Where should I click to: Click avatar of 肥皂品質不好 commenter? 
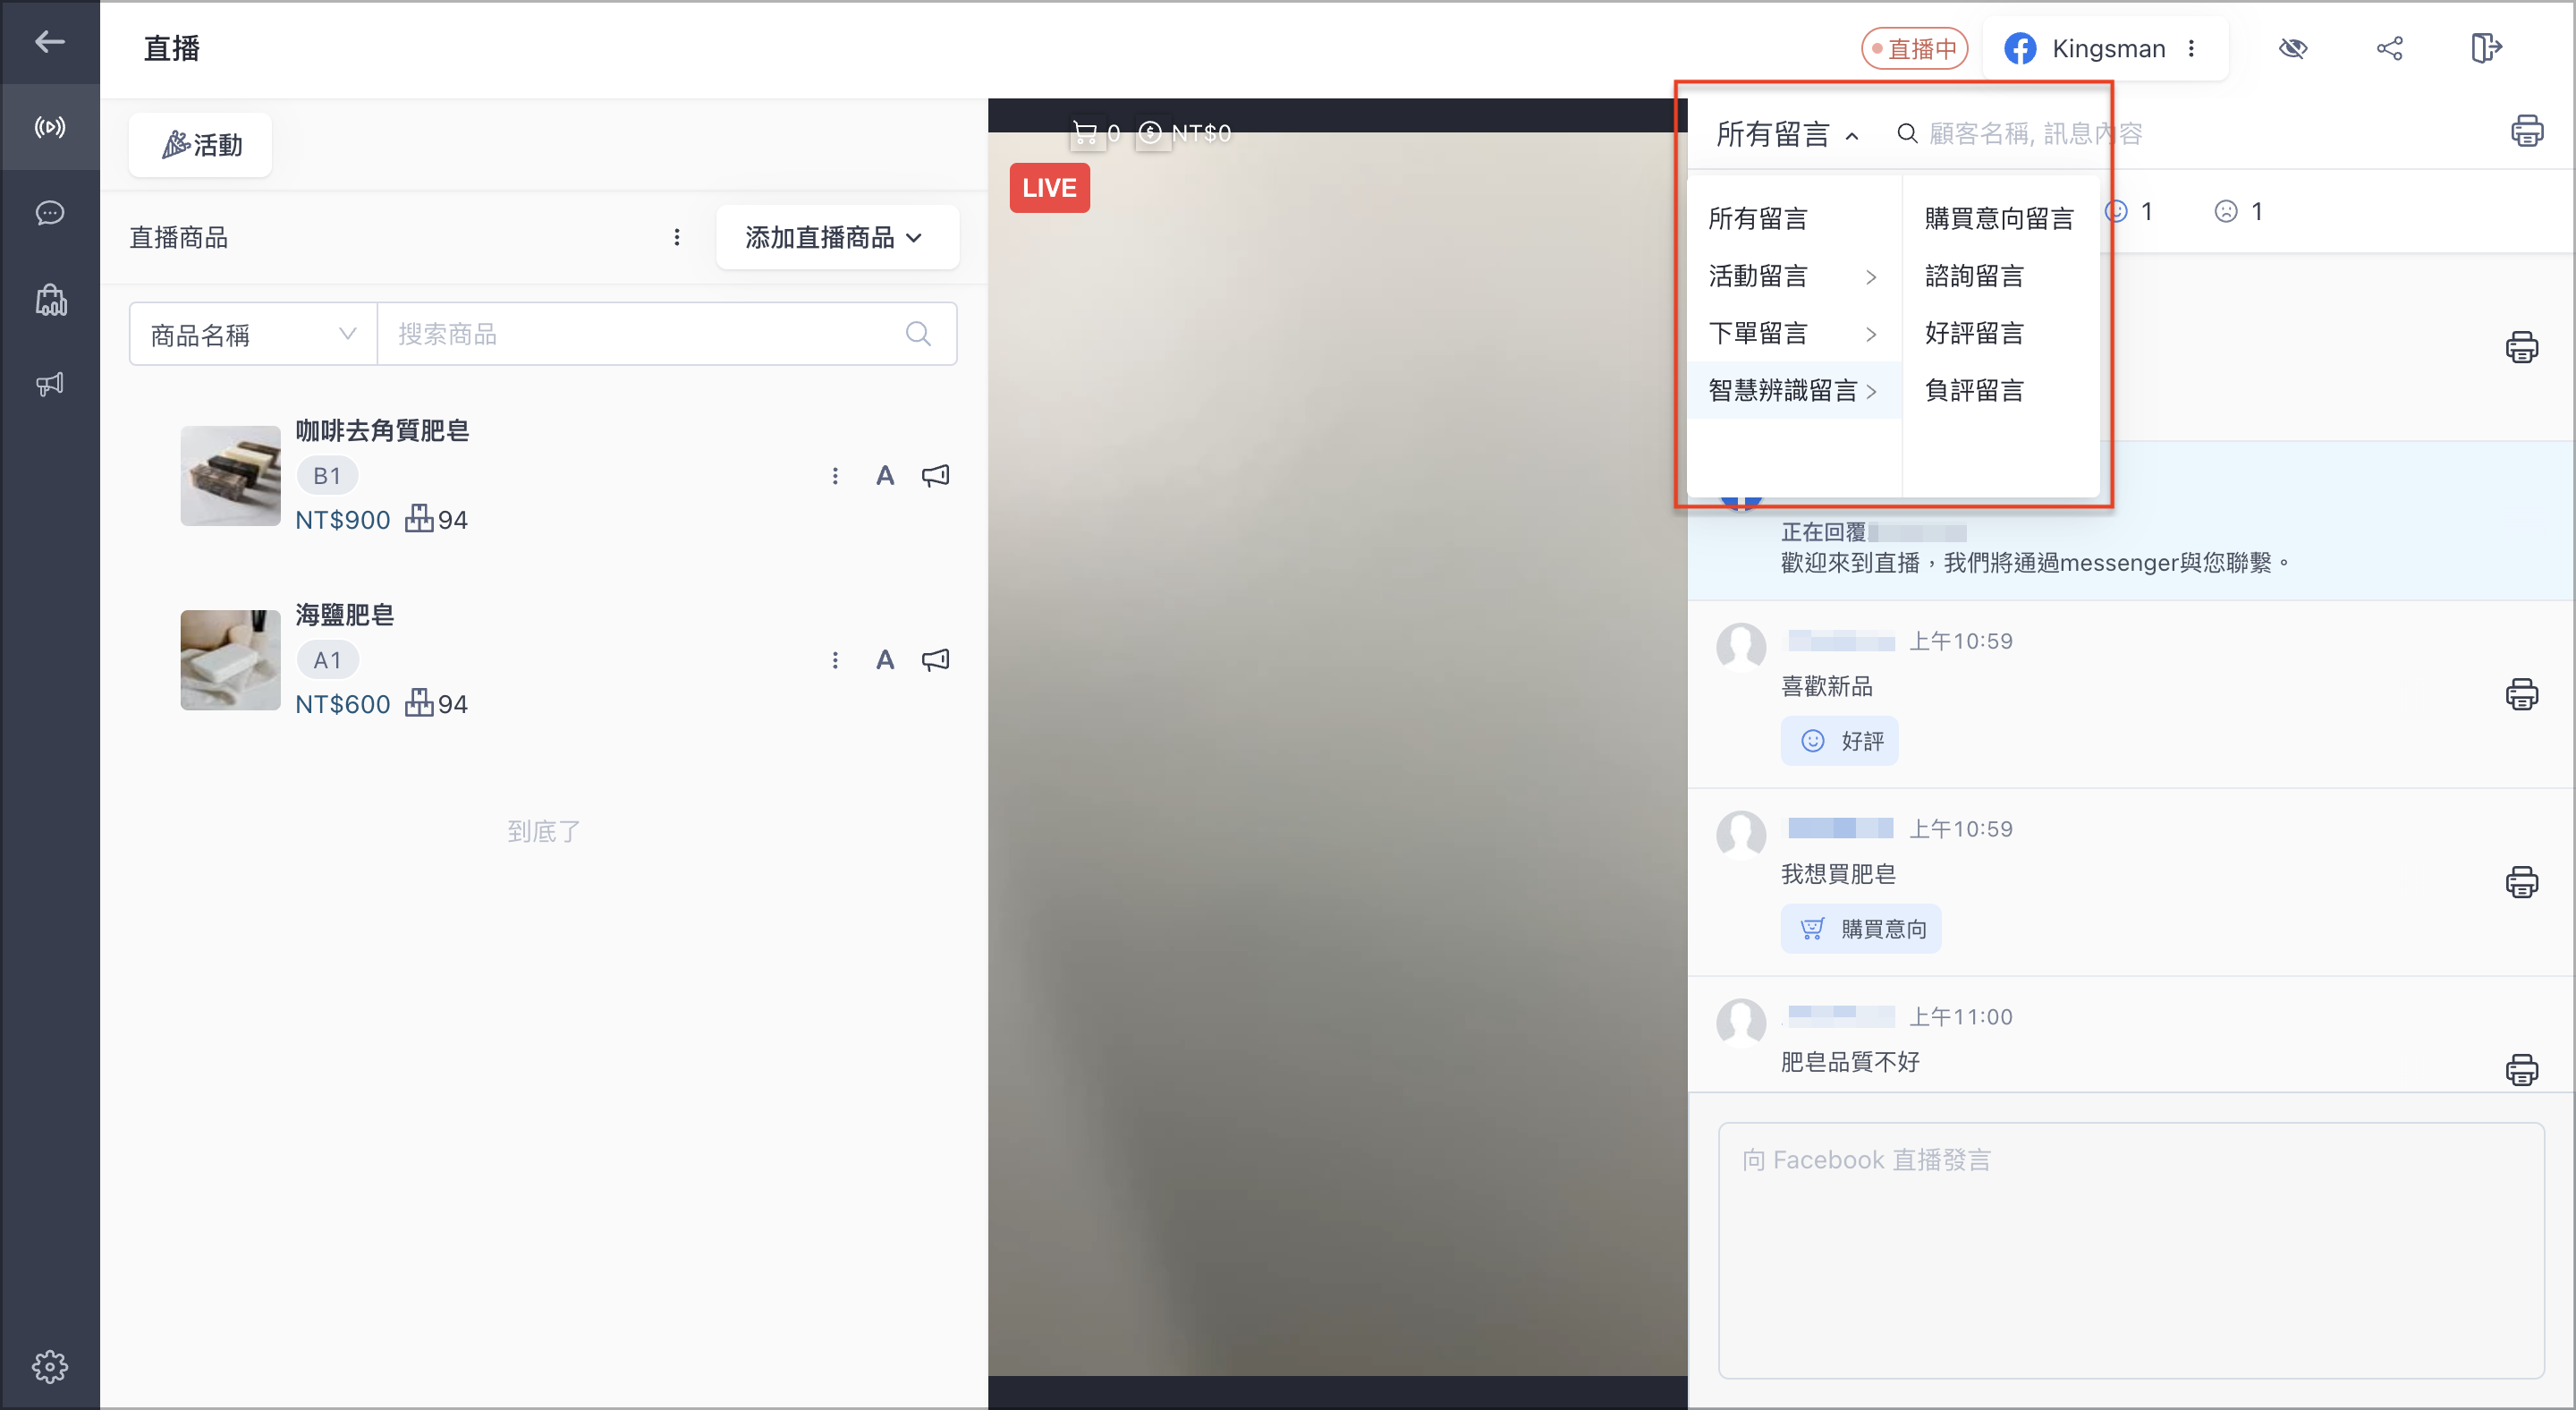(x=1741, y=1022)
